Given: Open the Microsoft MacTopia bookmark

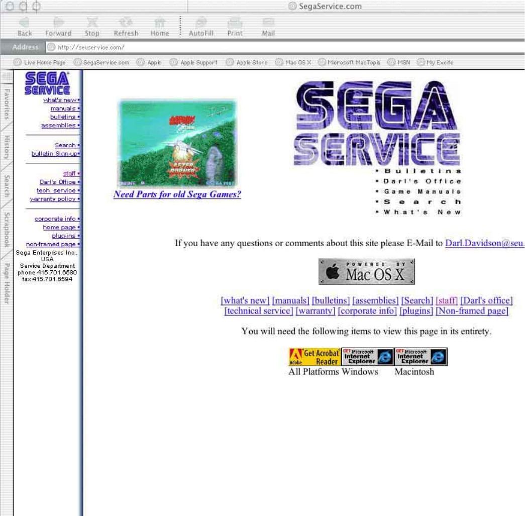Looking at the screenshot, I should click(349, 62).
